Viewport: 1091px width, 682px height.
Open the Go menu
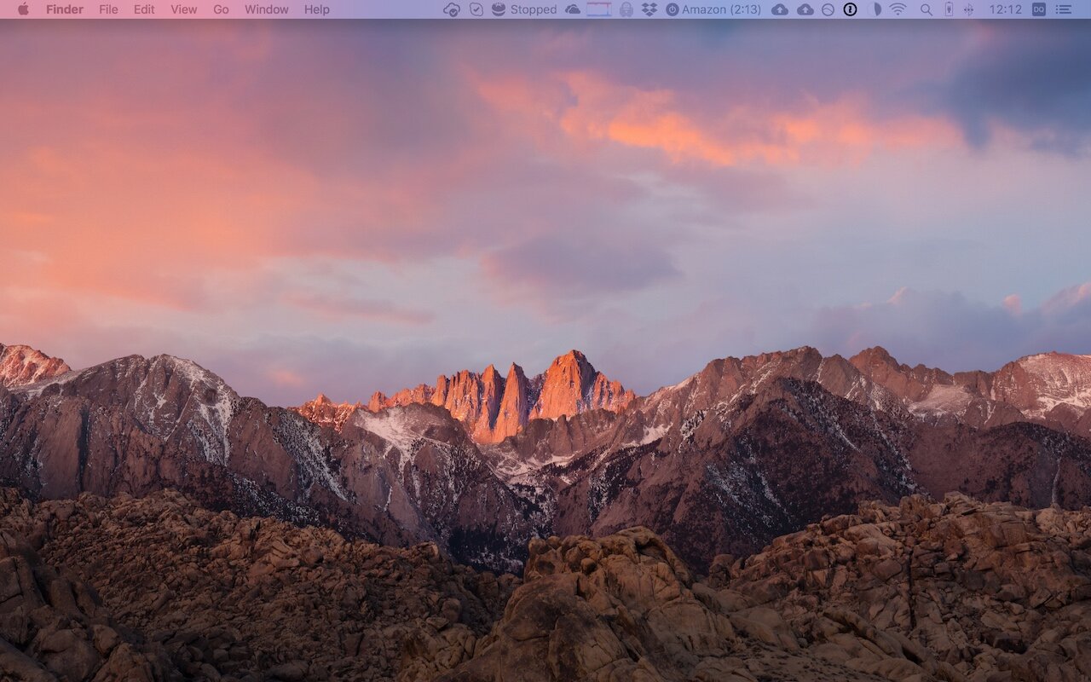(x=221, y=9)
